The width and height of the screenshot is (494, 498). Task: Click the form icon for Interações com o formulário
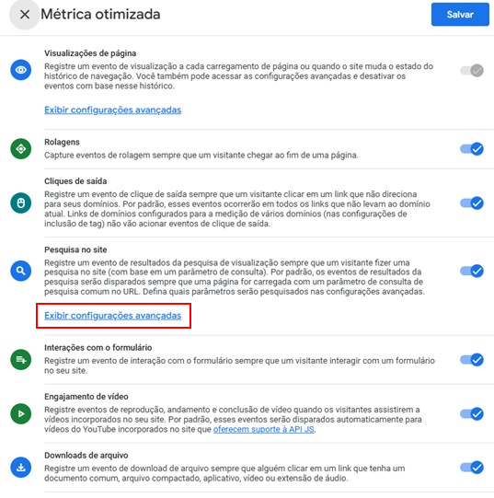click(x=21, y=360)
